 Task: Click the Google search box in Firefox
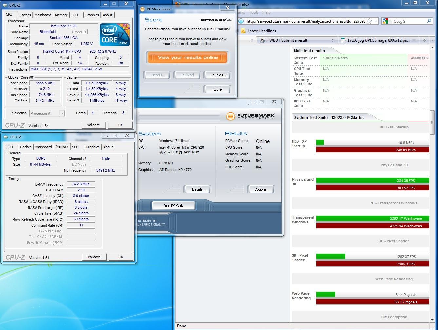coord(409,21)
